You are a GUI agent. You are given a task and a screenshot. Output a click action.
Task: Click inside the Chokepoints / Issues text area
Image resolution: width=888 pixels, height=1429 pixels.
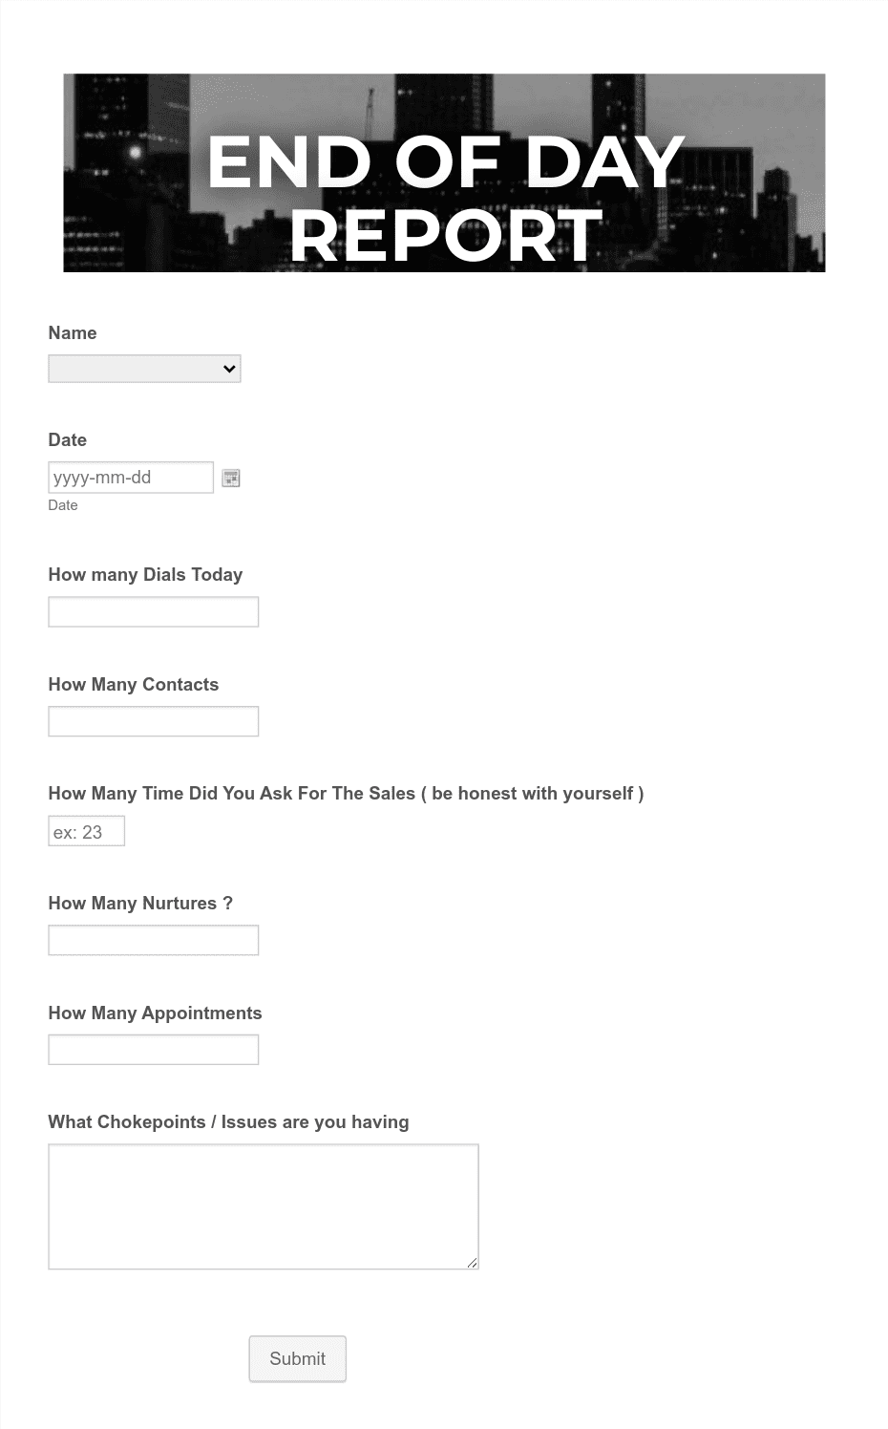click(x=264, y=1206)
